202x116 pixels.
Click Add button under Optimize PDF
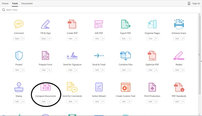pyautogui.click(x=151, y=70)
